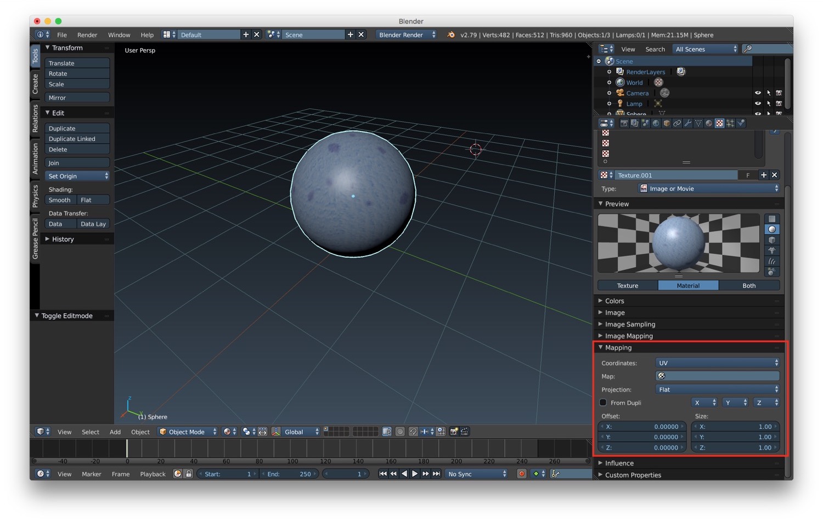Open the No Sync dropdown

point(477,474)
